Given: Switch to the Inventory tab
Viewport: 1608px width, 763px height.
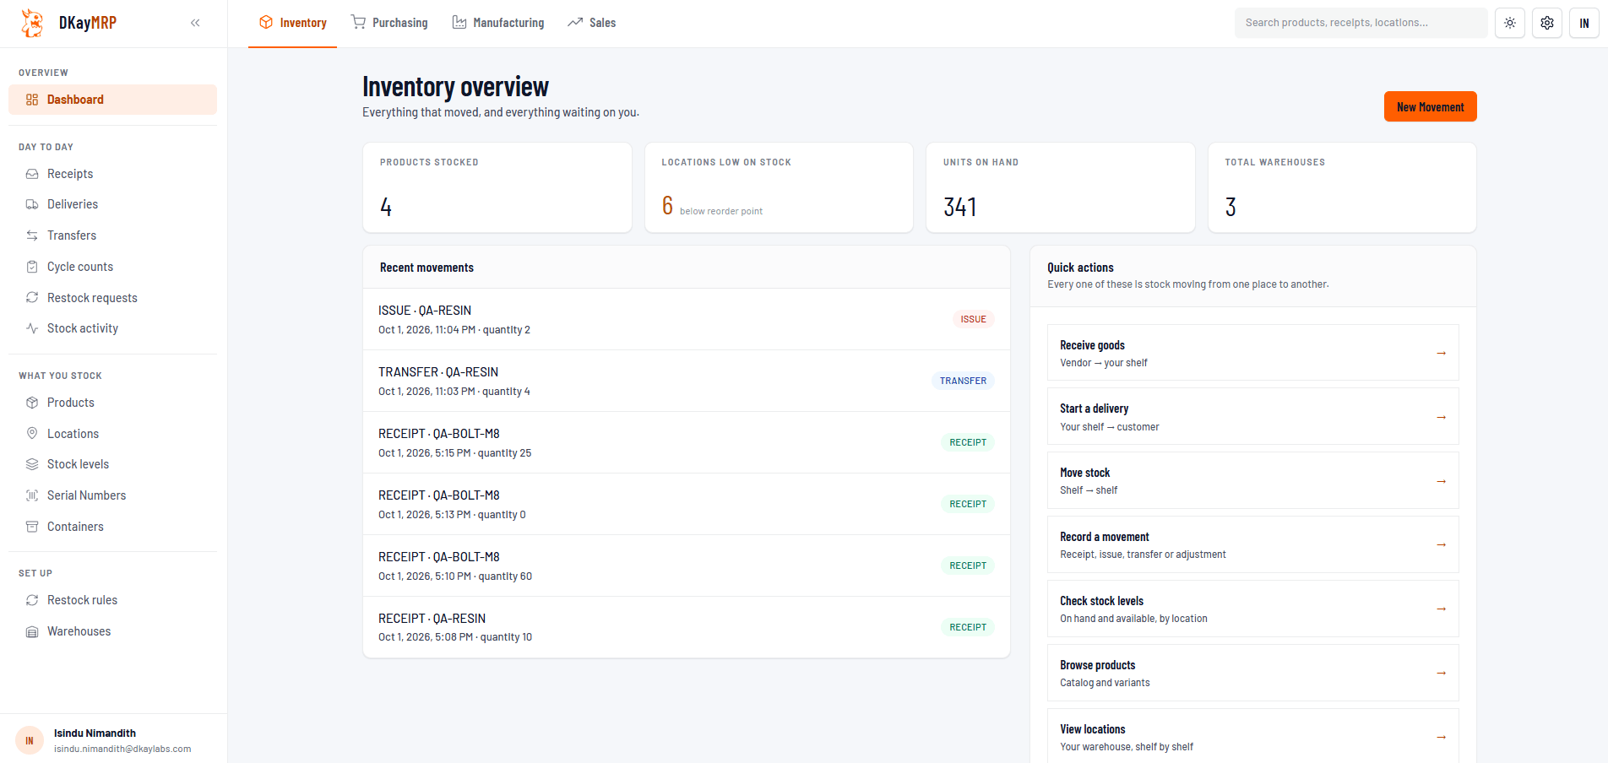Looking at the screenshot, I should (x=292, y=23).
